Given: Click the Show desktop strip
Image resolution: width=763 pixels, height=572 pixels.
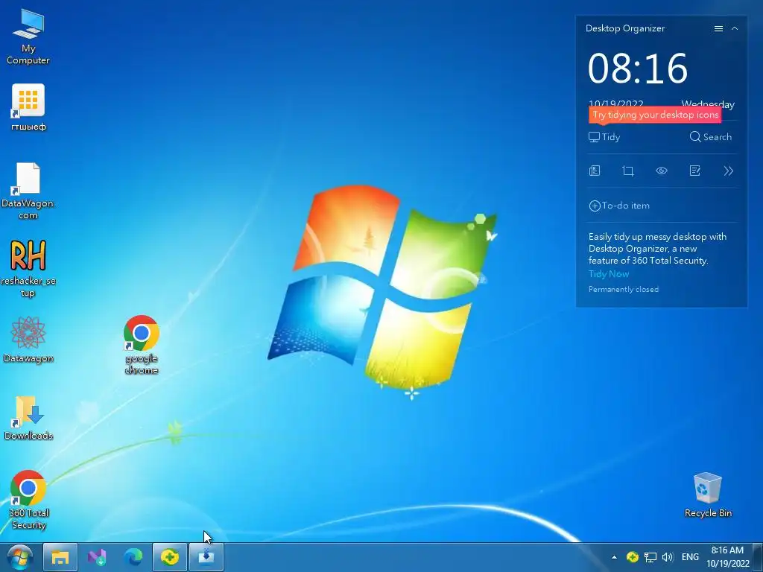Looking at the screenshot, I should 758,557.
